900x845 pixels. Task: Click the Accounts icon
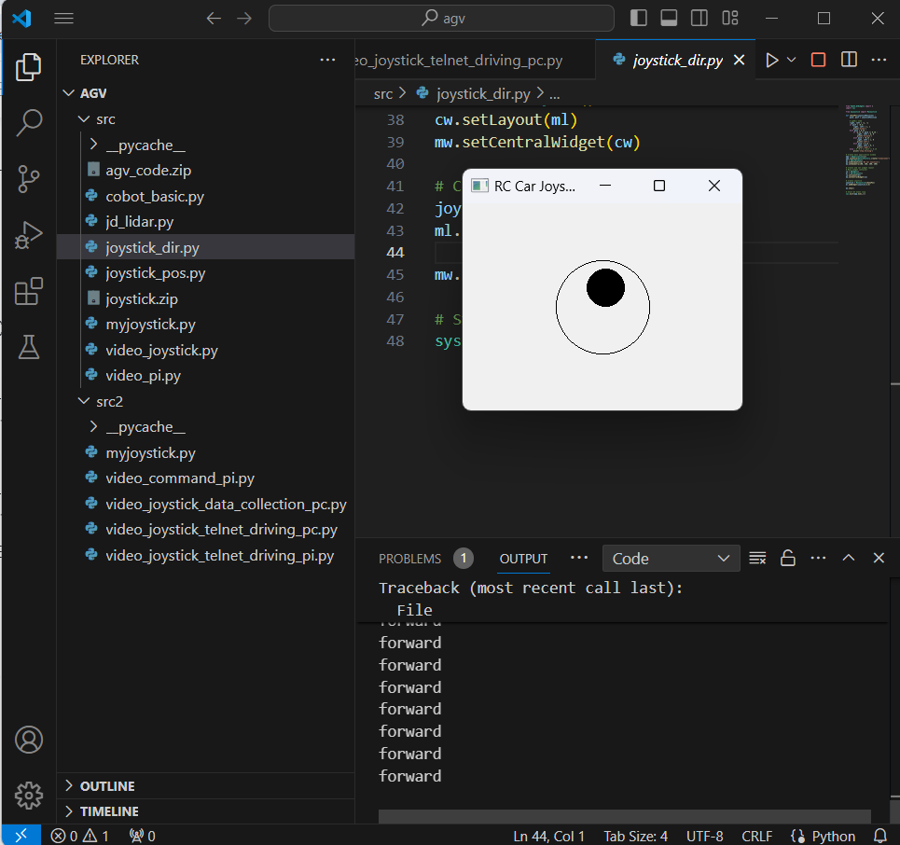click(x=29, y=740)
